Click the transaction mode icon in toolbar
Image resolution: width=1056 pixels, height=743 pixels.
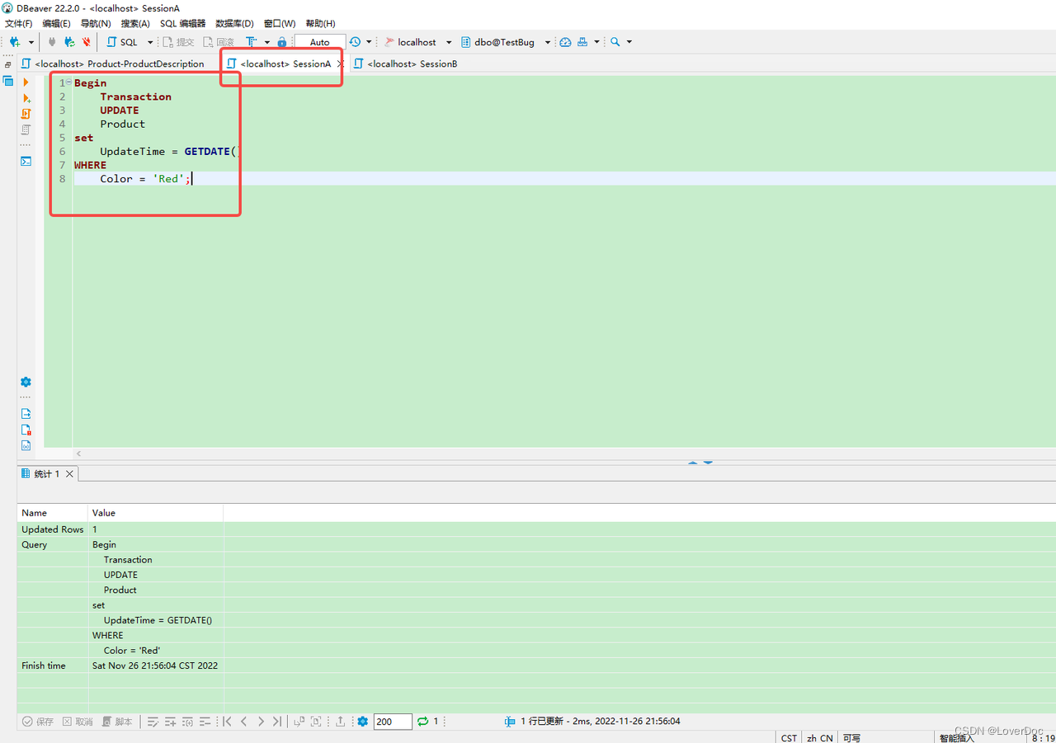[x=252, y=42]
